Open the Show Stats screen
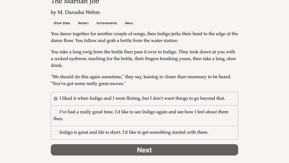289x163 pixels. pyautogui.click(x=62, y=23)
